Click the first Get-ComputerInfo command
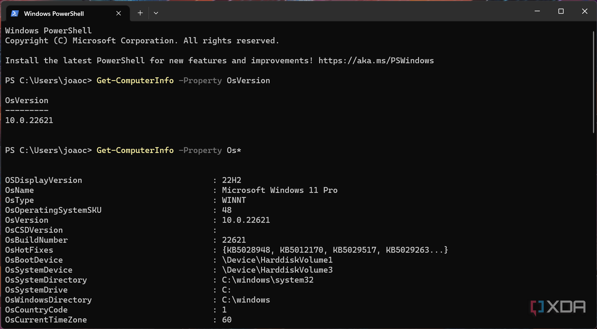The height and width of the screenshot is (329, 597). click(135, 80)
